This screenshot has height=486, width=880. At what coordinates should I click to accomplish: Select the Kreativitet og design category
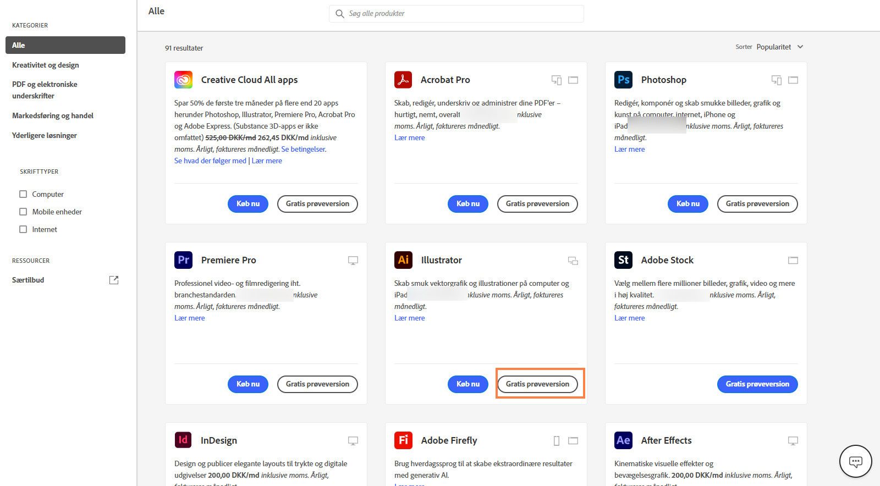coord(46,65)
